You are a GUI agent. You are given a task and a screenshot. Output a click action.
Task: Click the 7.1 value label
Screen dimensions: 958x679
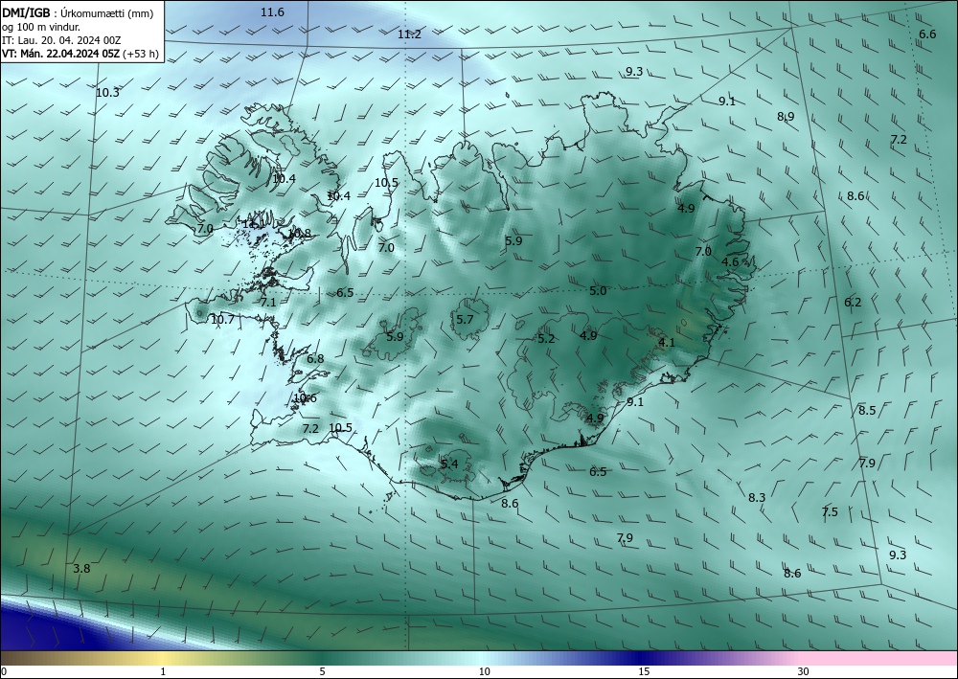(268, 303)
